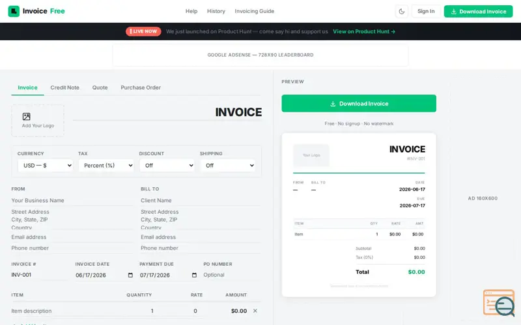Click the Item description field
The height and width of the screenshot is (325, 521).
pos(63,311)
